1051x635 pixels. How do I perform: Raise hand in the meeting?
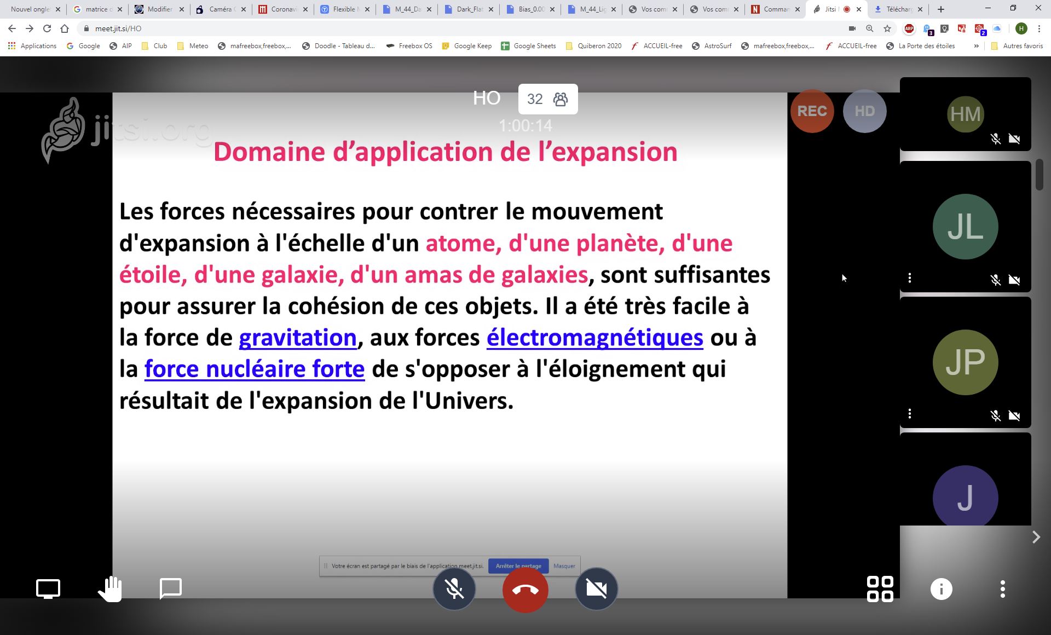click(x=110, y=589)
